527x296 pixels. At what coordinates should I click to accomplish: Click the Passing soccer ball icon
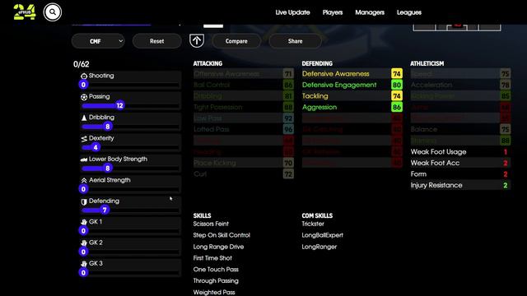pos(84,97)
